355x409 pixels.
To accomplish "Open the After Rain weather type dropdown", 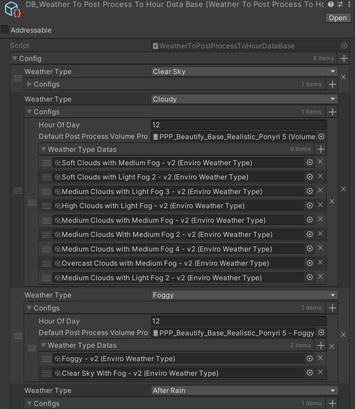I will [244, 391].
